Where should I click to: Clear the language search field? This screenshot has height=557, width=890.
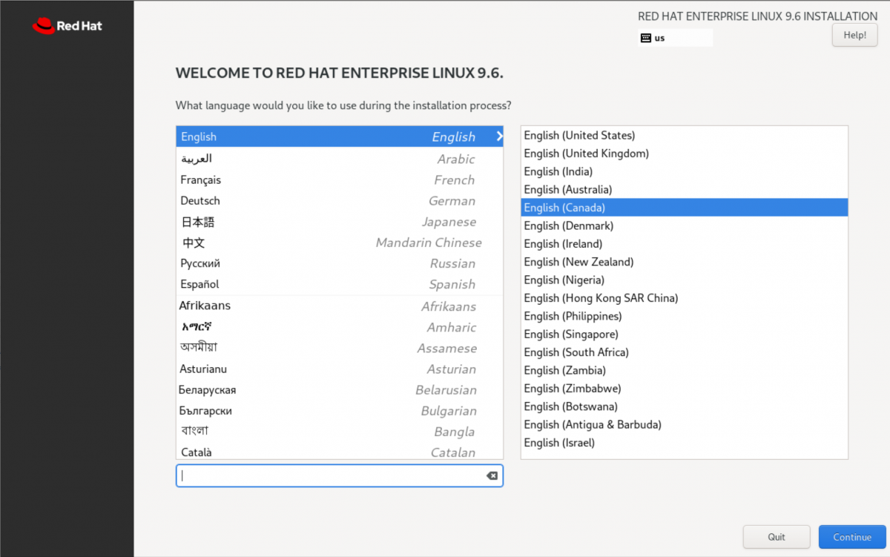492,476
